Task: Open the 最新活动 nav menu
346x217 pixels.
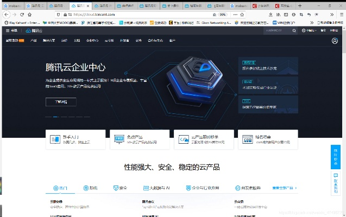Action: (x=15, y=41)
